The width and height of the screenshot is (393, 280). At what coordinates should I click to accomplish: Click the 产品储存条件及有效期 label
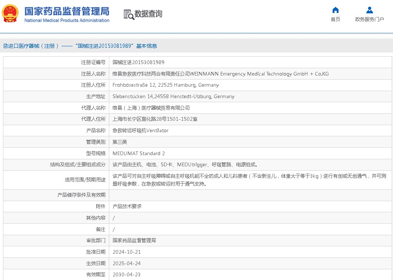(x=81, y=195)
